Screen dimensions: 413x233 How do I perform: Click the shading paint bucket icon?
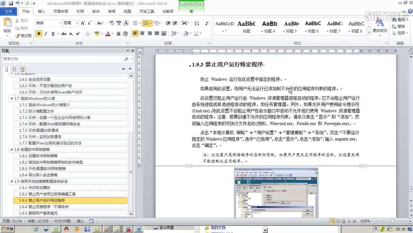(185, 33)
